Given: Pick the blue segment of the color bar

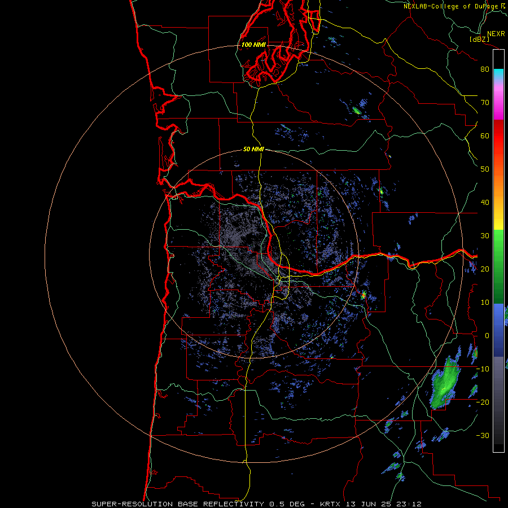Looking at the screenshot, I should 498,330.
